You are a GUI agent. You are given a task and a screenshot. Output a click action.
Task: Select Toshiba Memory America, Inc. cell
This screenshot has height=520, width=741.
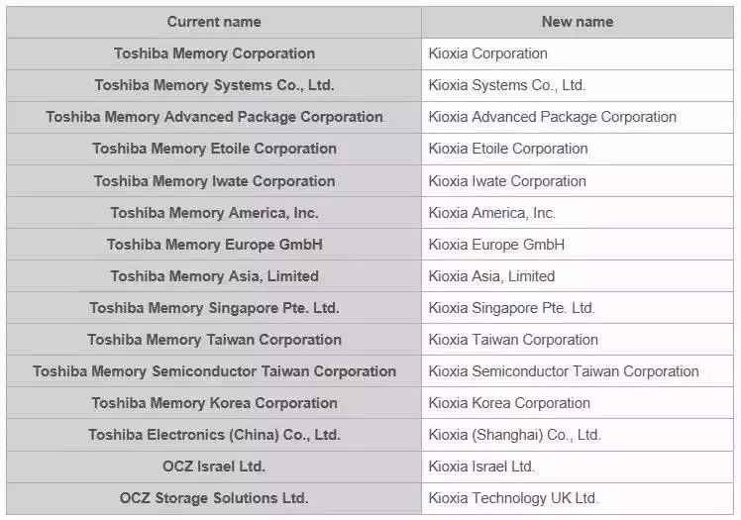point(214,213)
